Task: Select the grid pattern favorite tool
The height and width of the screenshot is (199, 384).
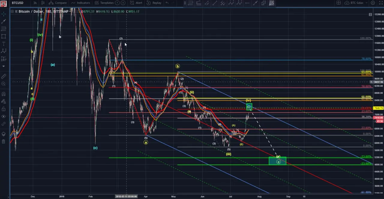Action: click(x=271, y=3)
